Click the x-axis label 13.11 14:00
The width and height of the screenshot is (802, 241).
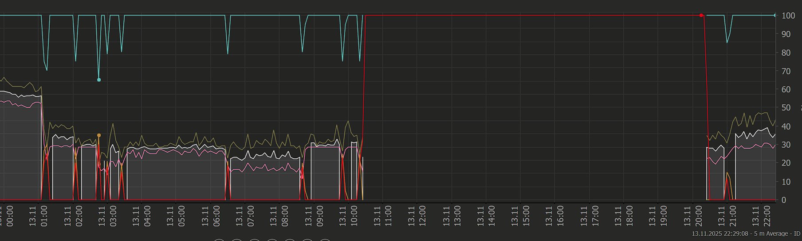485,216
